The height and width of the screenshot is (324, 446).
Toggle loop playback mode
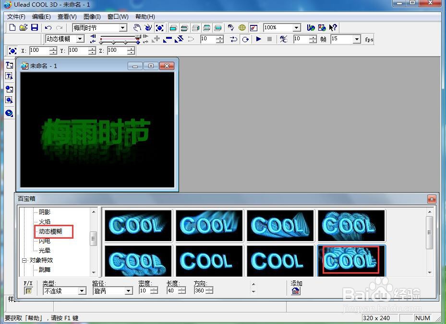[245, 39]
